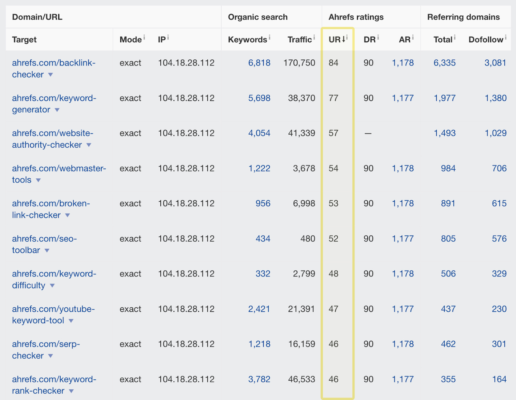Expand dropdown for ahrefs.com/serp-checker

coord(51,356)
